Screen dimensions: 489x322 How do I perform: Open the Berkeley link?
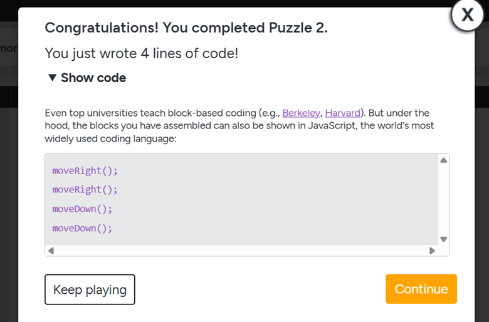coord(301,113)
